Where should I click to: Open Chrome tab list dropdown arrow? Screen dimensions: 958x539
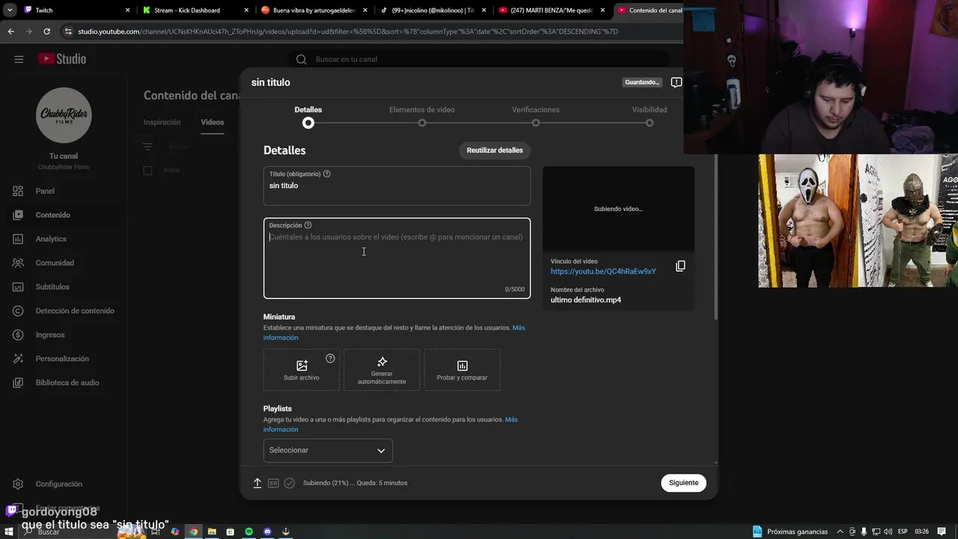pos(9,10)
